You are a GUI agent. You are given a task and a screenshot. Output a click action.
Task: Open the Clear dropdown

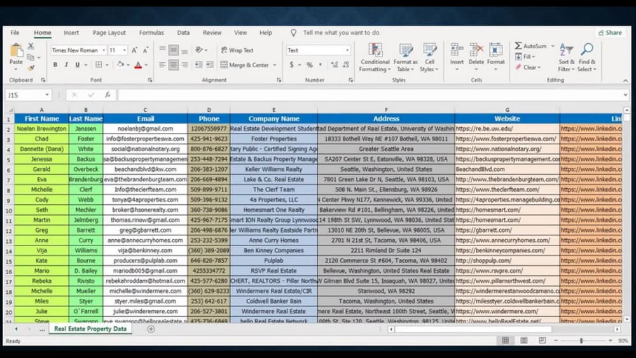529,67
